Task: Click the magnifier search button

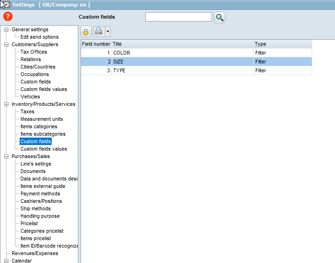Action: (219, 17)
